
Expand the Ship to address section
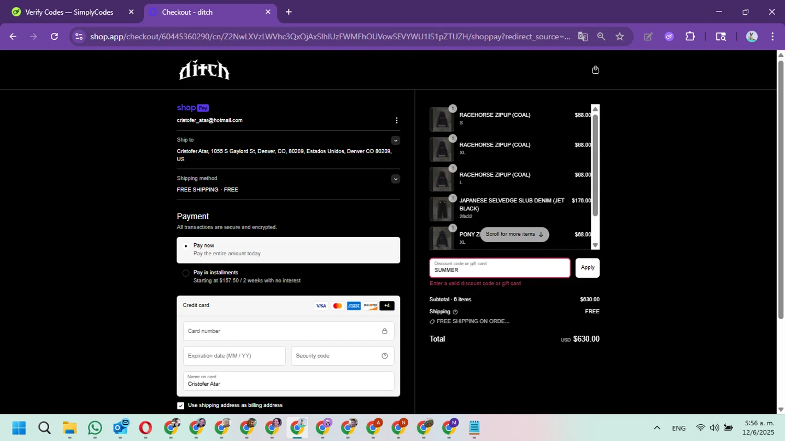tap(396, 140)
